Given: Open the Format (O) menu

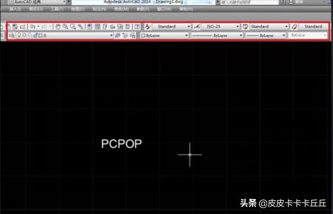Looking at the screenshot, I should point(36,9).
